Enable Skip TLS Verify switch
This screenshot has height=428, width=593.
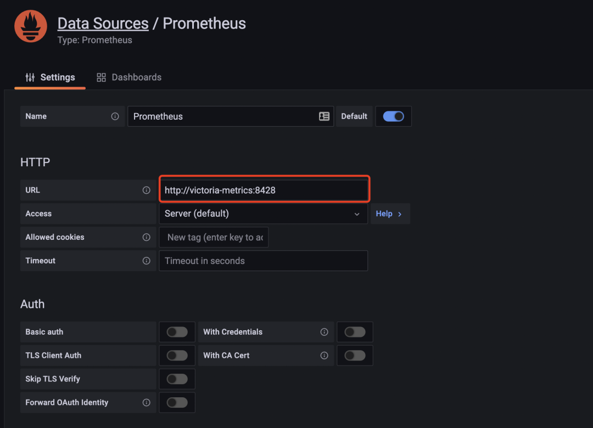[x=177, y=379]
